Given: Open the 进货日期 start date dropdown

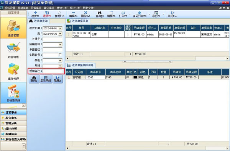Looking at the screenshot, I should pos(60,28).
